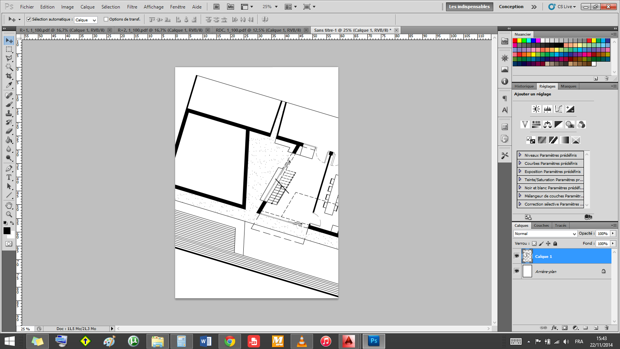620x349 pixels.
Task: Select the Move tool
Action: click(9, 41)
